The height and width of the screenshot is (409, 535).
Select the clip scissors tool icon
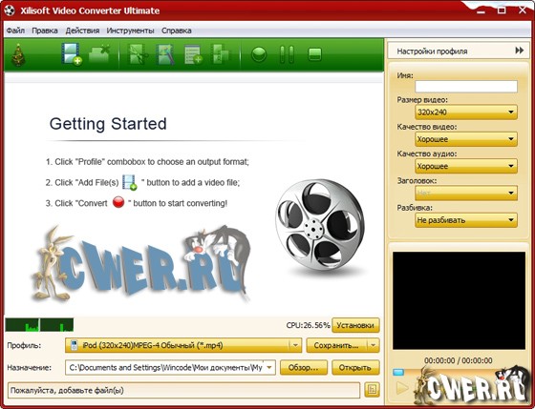click(x=138, y=54)
